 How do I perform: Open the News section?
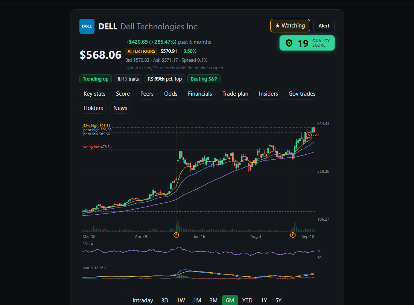point(120,108)
